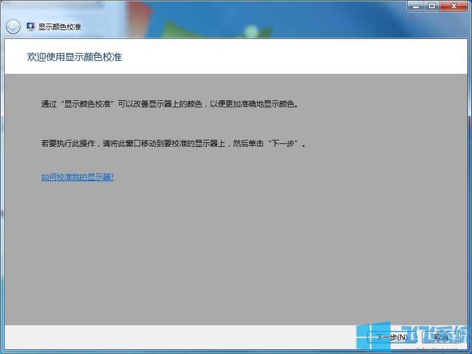Click the blue underlined calibration help text
The width and height of the screenshot is (472, 354).
(77, 176)
